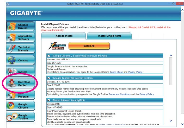Viewport: 184px width, 128px height.
Task: Open the System info sidebar item
Action: pyautogui.click(x=21, y=72)
